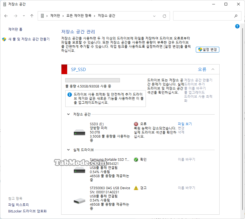The width and height of the screenshot is (245, 219).
Task: Click the red error icon for SSD3
Action: [x=136, y=124]
